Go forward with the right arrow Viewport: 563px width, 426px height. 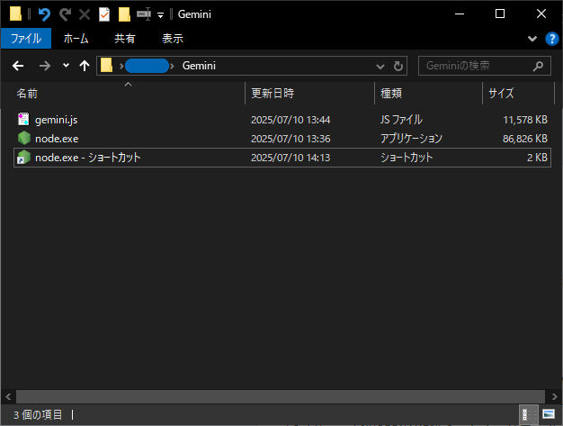(45, 66)
